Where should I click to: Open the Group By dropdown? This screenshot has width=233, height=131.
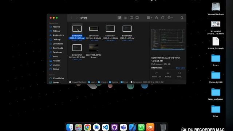click(x=149, y=18)
